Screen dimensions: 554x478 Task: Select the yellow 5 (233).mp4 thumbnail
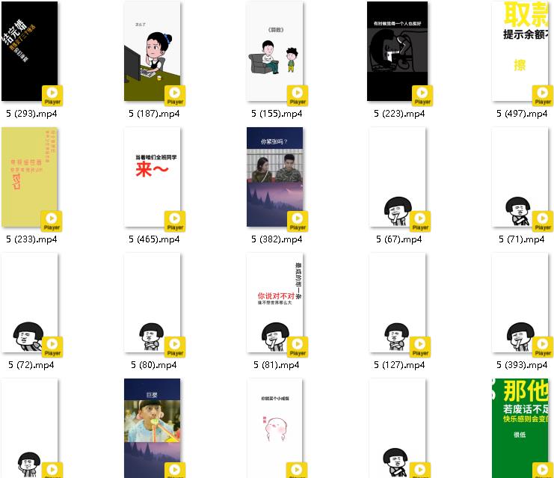click(x=29, y=177)
